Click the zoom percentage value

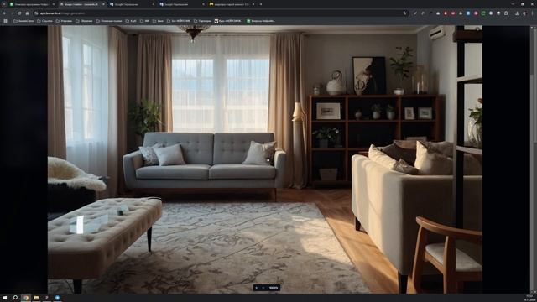pyautogui.click(x=274, y=288)
